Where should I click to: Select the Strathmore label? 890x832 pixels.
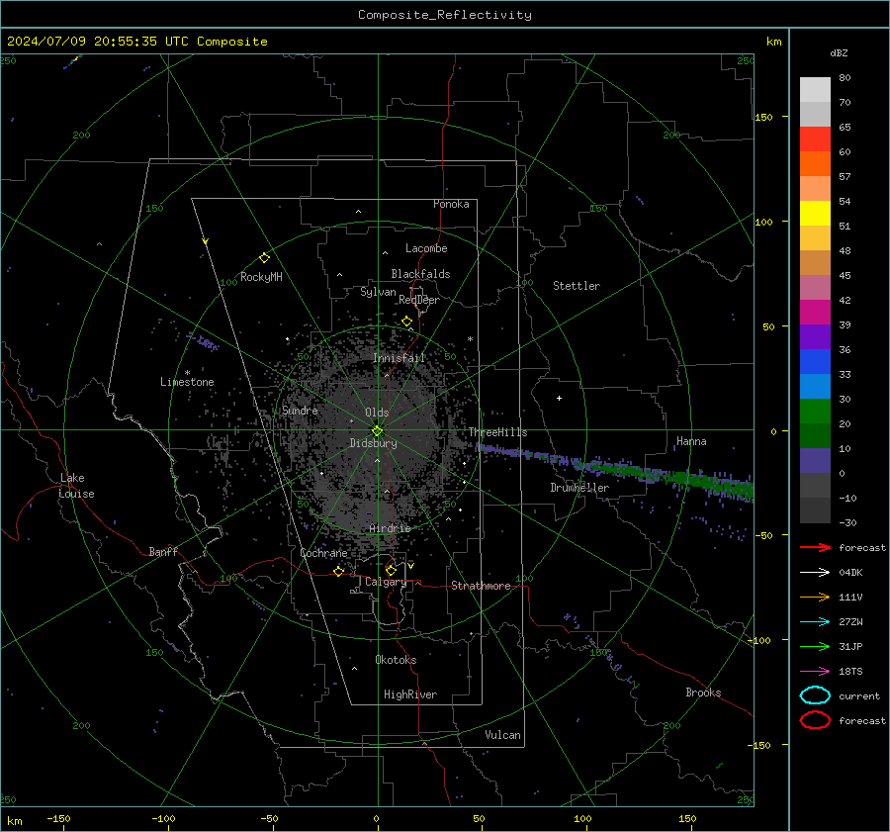click(x=481, y=586)
